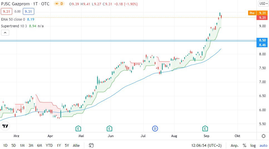Select the EMA 50 close indicator legend
Viewport: 269px width, 149px height.
pyautogui.click(x=13, y=19)
